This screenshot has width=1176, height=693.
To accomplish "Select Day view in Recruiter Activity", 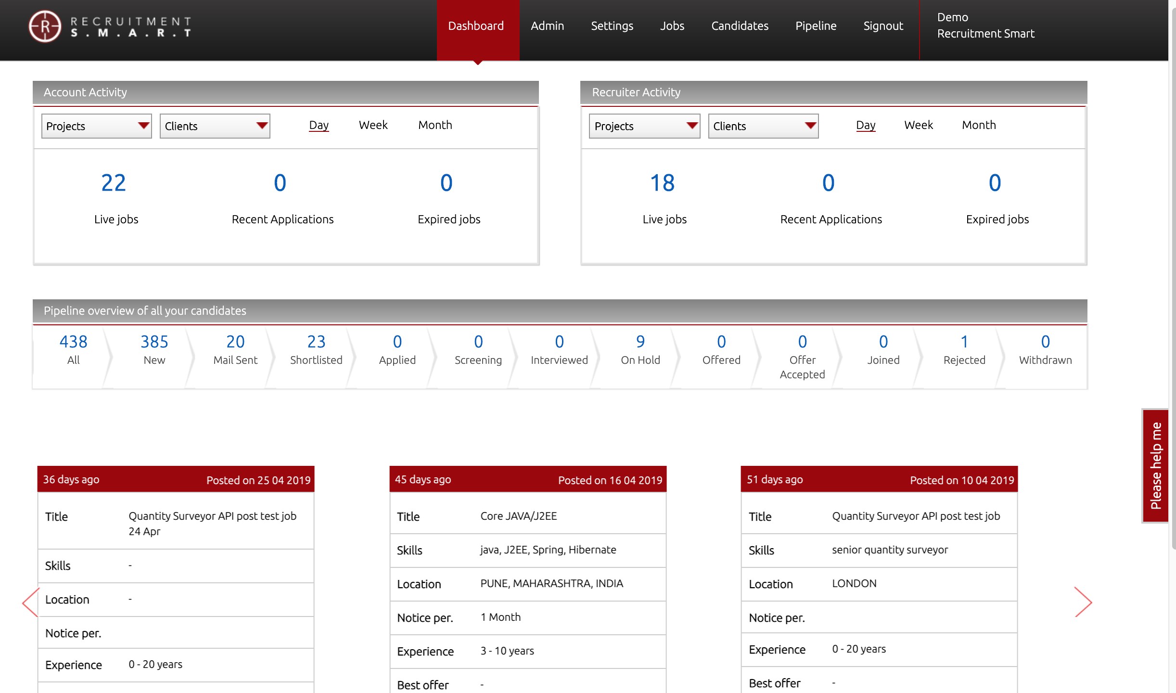I will point(866,125).
